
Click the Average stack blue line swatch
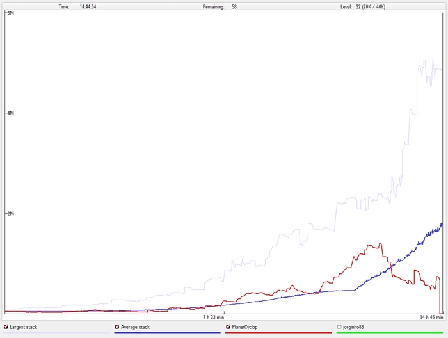click(x=168, y=333)
